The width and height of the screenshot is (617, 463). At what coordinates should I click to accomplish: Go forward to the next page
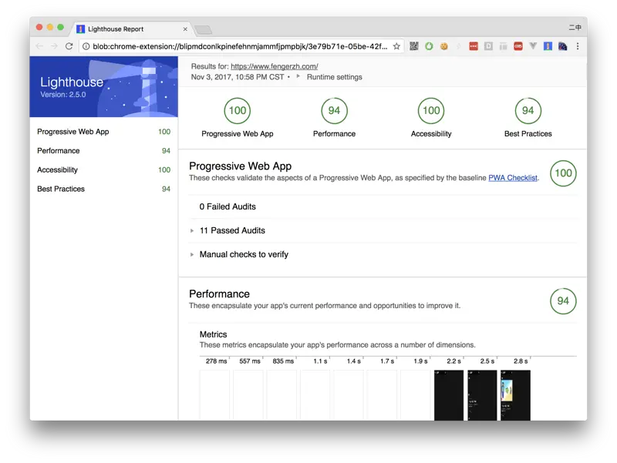pyautogui.click(x=54, y=46)
